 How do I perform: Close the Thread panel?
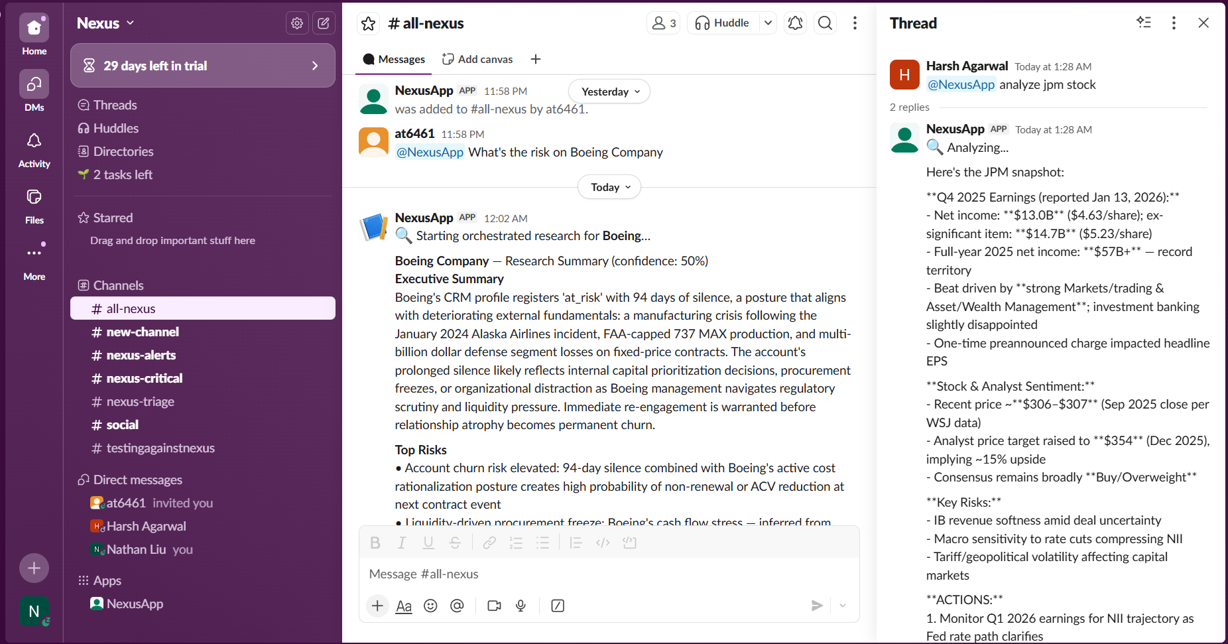click(x=1203, y=23)
